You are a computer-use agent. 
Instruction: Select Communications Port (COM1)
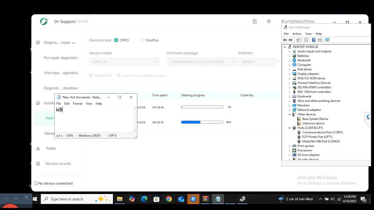[322, 132]
